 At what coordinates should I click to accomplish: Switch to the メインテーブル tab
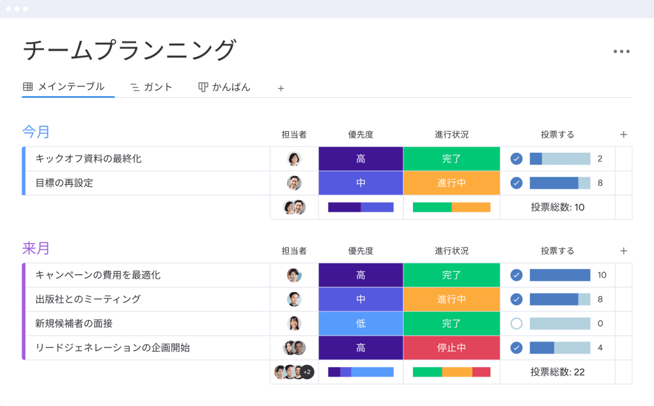(68, 87)
